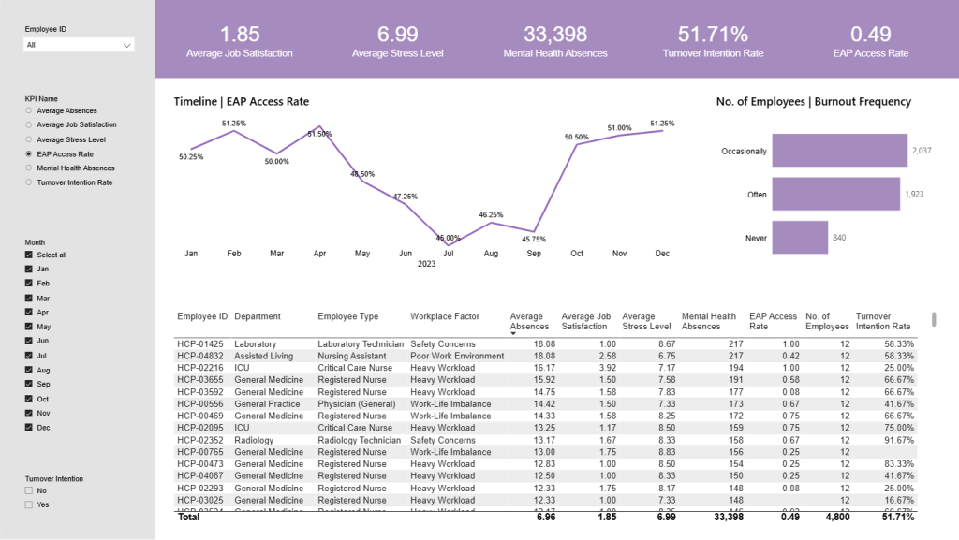Click the Workplace Factor column header
This screenshot has height=540, width=959.
tap(444, 316)
